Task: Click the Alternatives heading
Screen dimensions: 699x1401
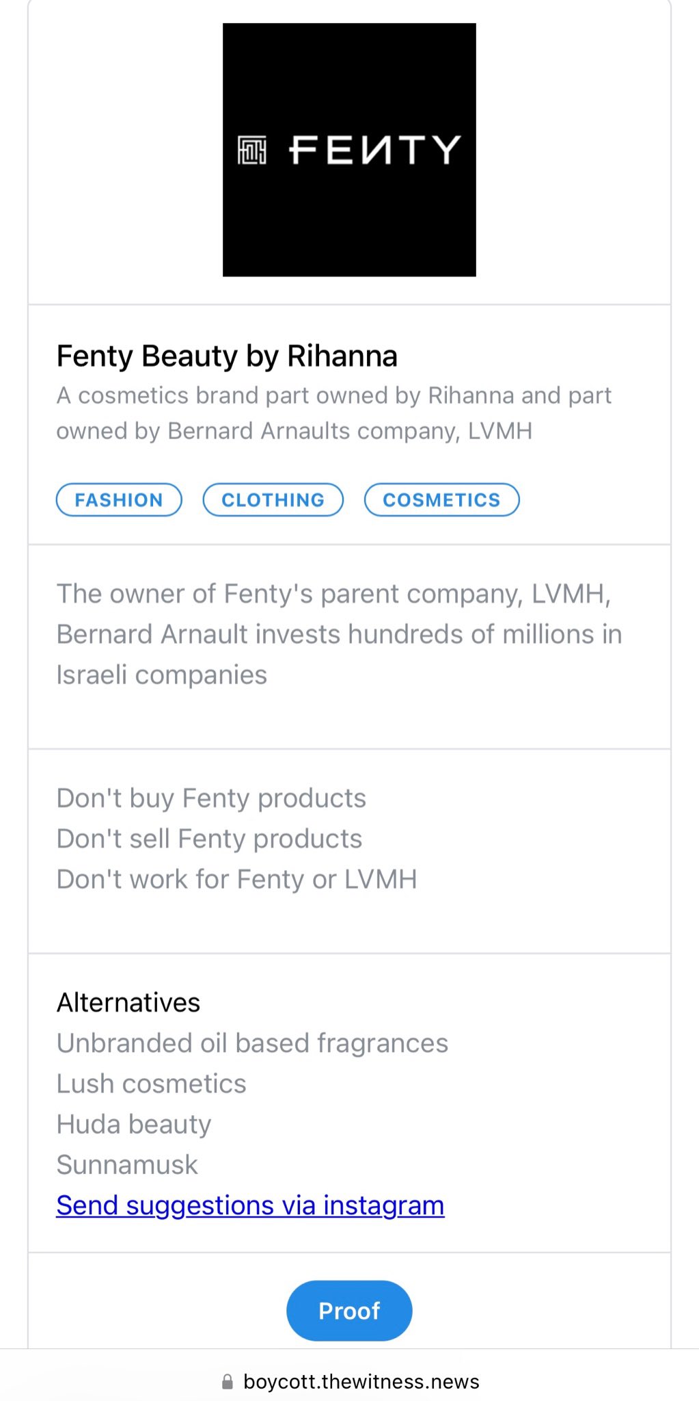Action: pyautogui.click(x=128, y=1003)
